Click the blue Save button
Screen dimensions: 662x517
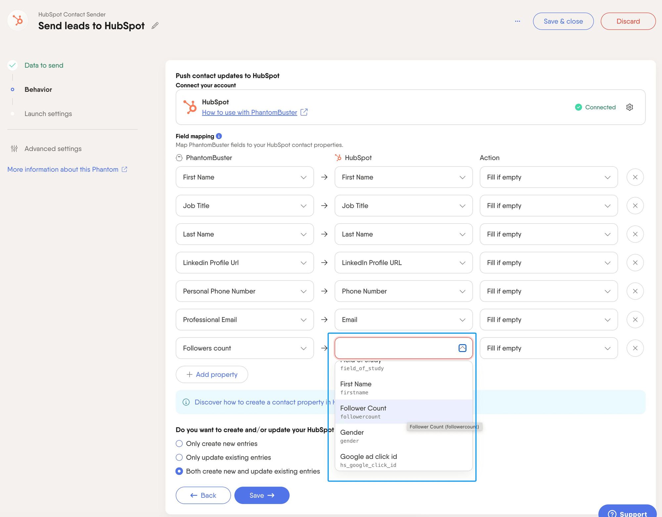click(262, 495)
